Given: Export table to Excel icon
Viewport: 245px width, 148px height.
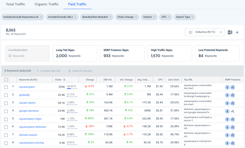Looking at the screenshot, I should 230,32.
